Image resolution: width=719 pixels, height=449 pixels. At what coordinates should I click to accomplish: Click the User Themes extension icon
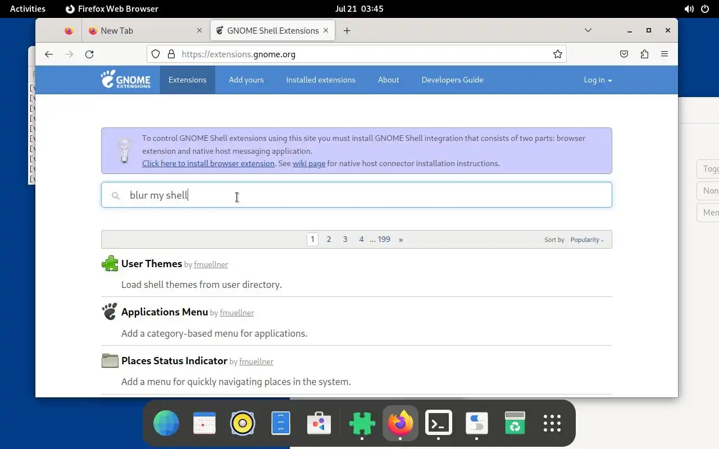click(110, 263)
